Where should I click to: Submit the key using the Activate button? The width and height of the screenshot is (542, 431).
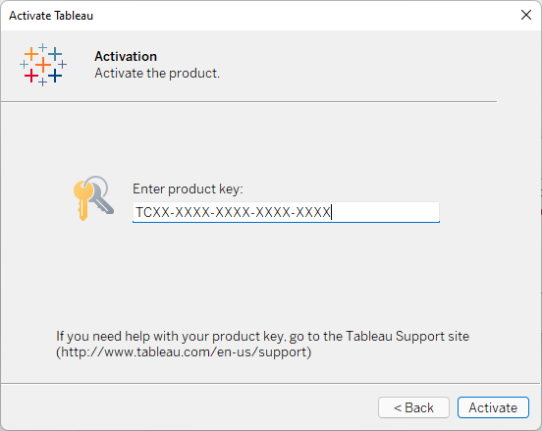(x=493, y=407)
